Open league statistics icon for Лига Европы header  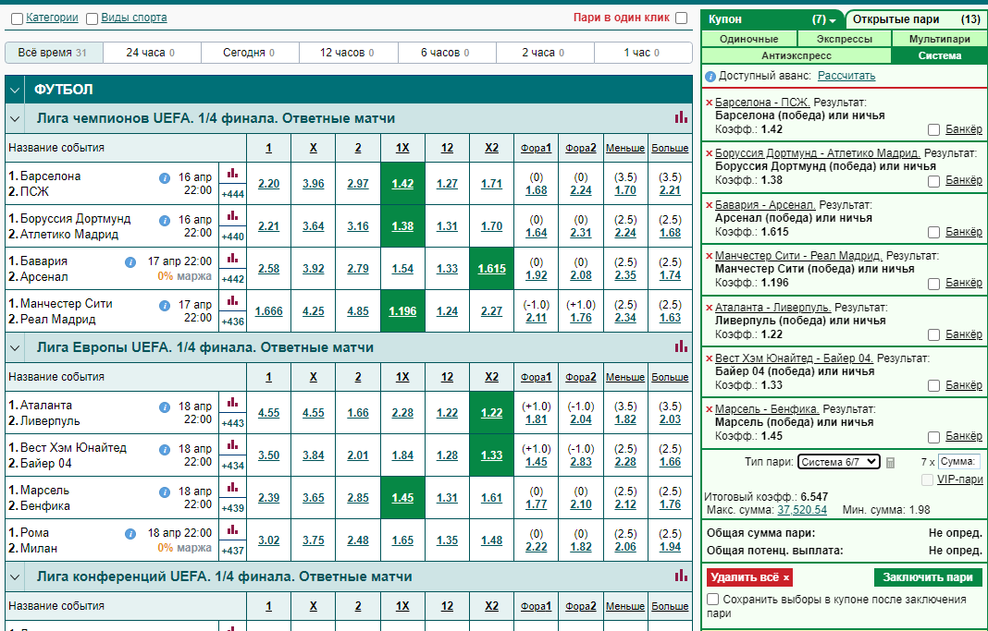[681, 346]
